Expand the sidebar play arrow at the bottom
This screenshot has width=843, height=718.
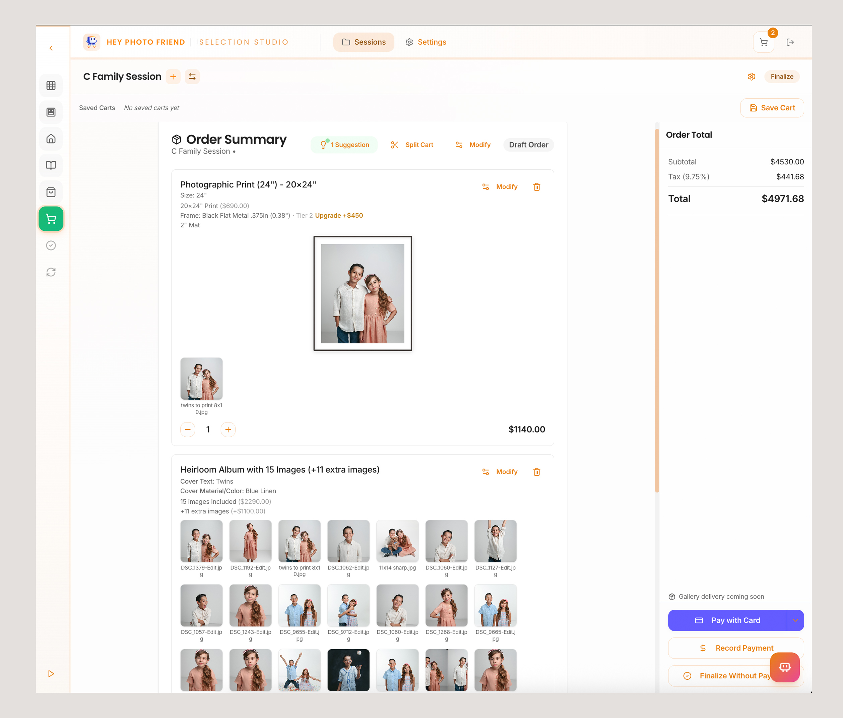tap(51, 674)
